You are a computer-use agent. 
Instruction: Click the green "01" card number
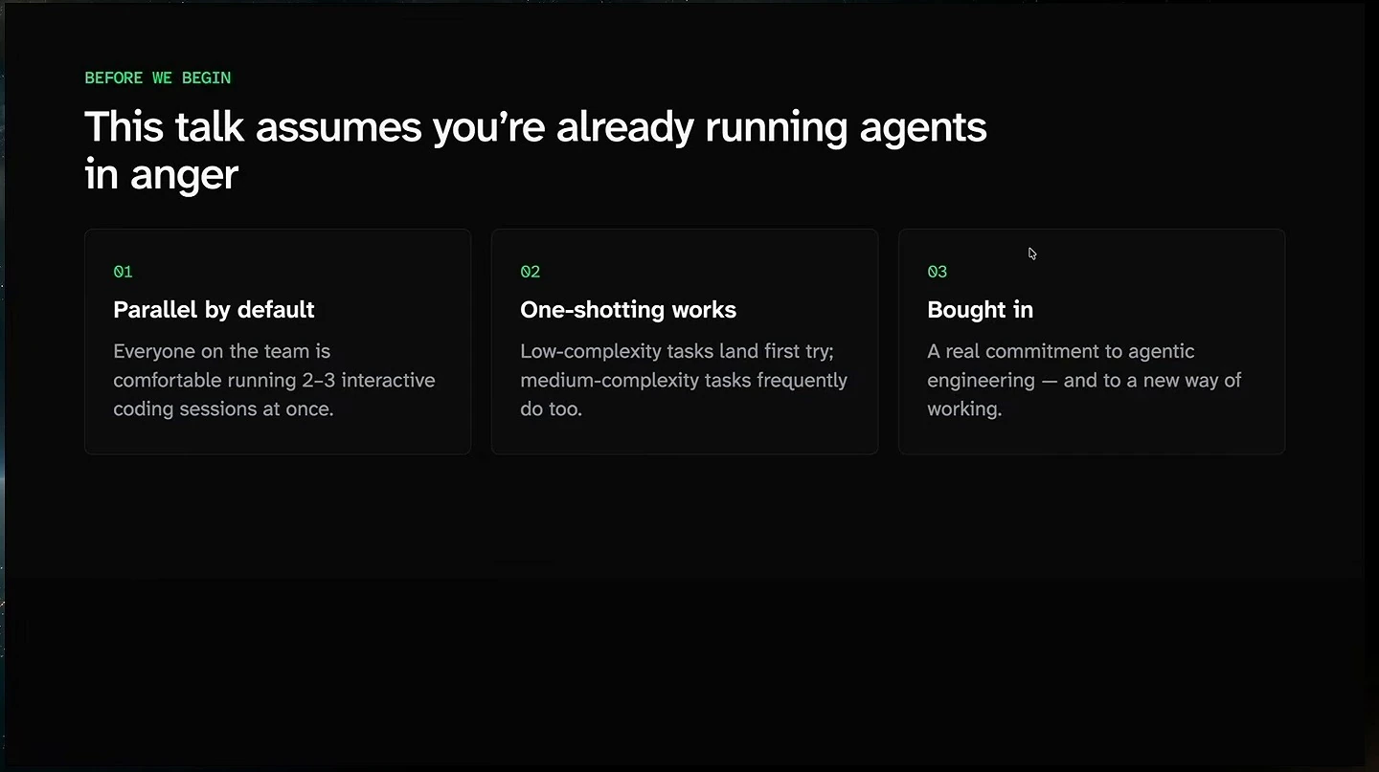(123, 272)
